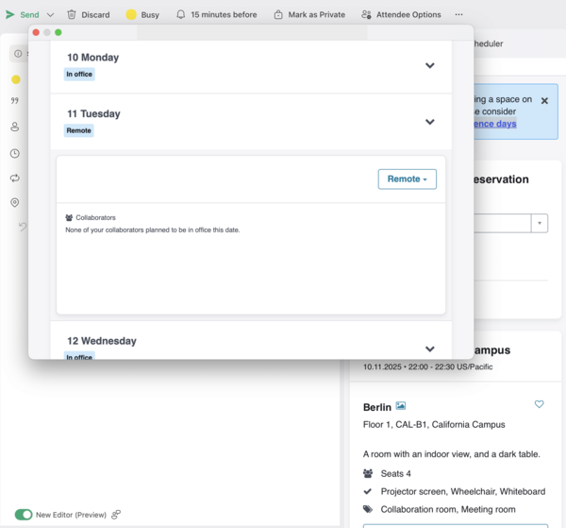
Task: Change the Busy status
Action: (x=142, y=15)
